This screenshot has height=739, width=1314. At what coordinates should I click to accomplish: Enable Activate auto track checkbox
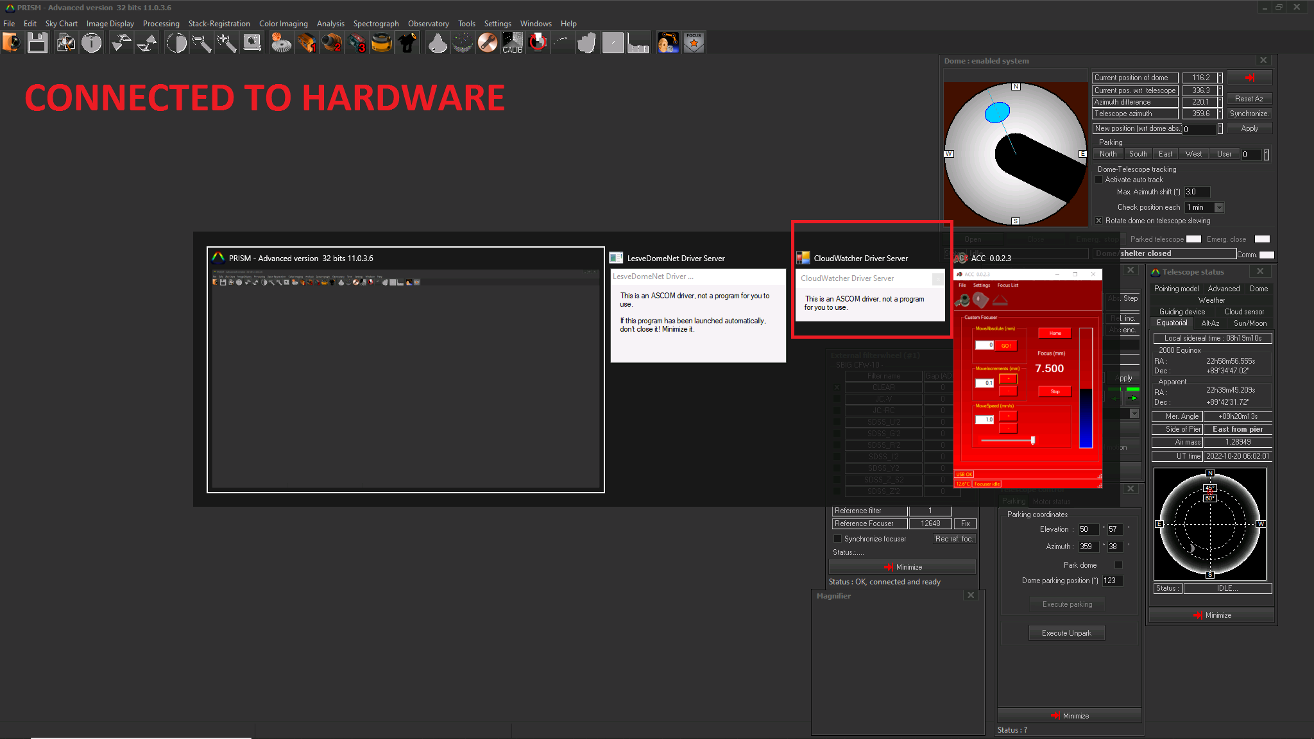[1099, 180]
